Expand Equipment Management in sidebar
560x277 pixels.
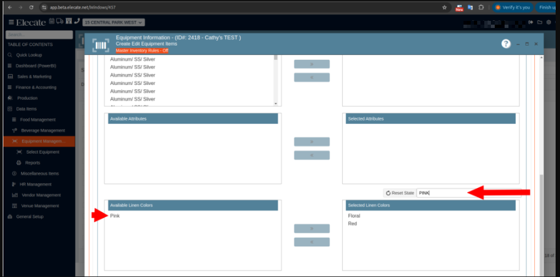(43, 141)
